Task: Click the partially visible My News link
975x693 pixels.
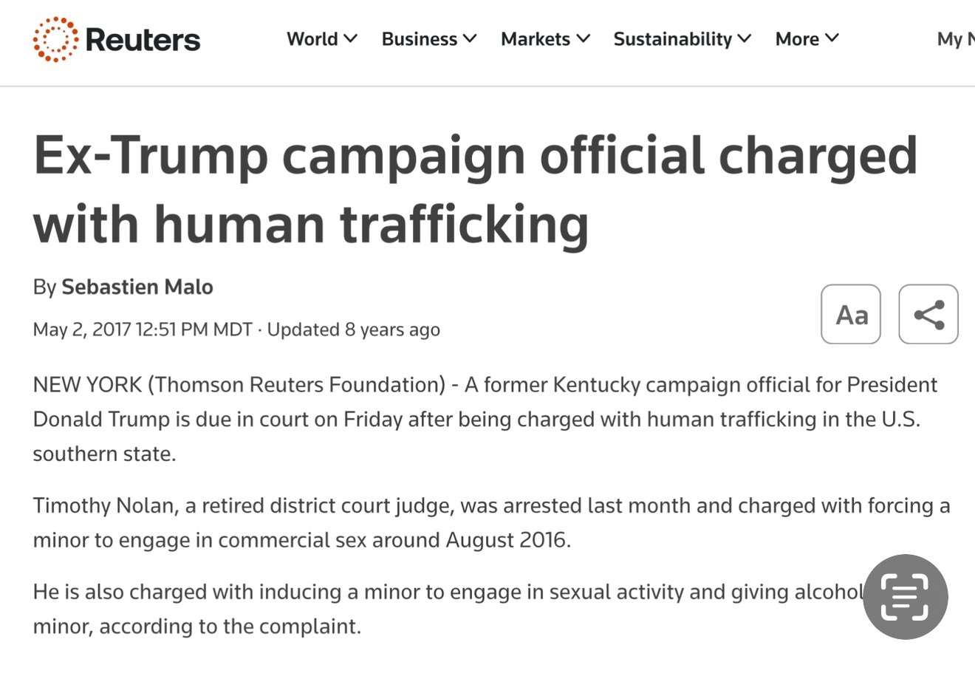Action: pyautogui.click(x=955, y=39)
